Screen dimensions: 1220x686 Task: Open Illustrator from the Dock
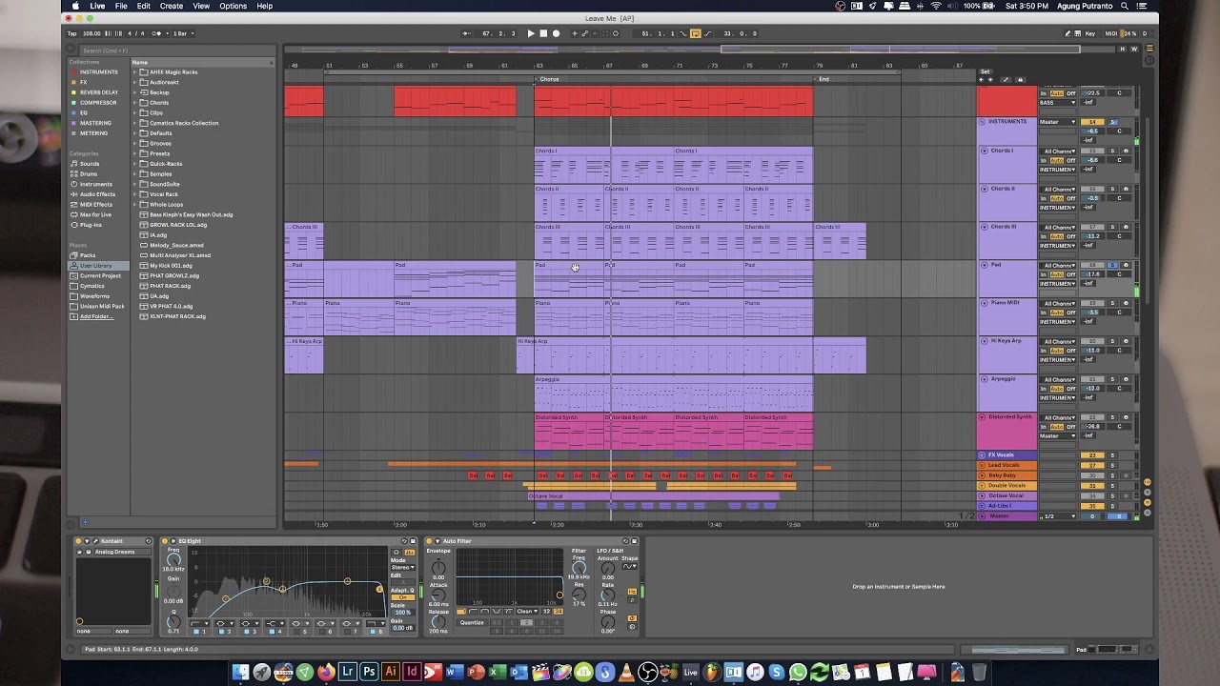tap(390, 672)
